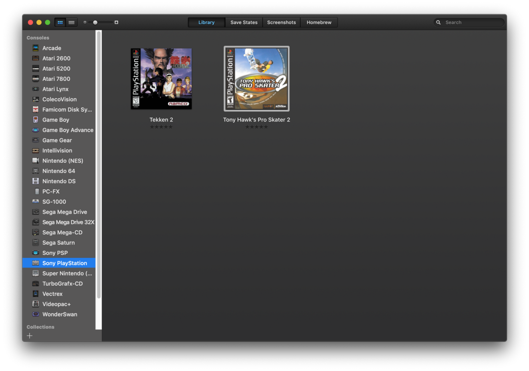
Task: Switch to the Screenshots tab
Action: tap(281, 22)
